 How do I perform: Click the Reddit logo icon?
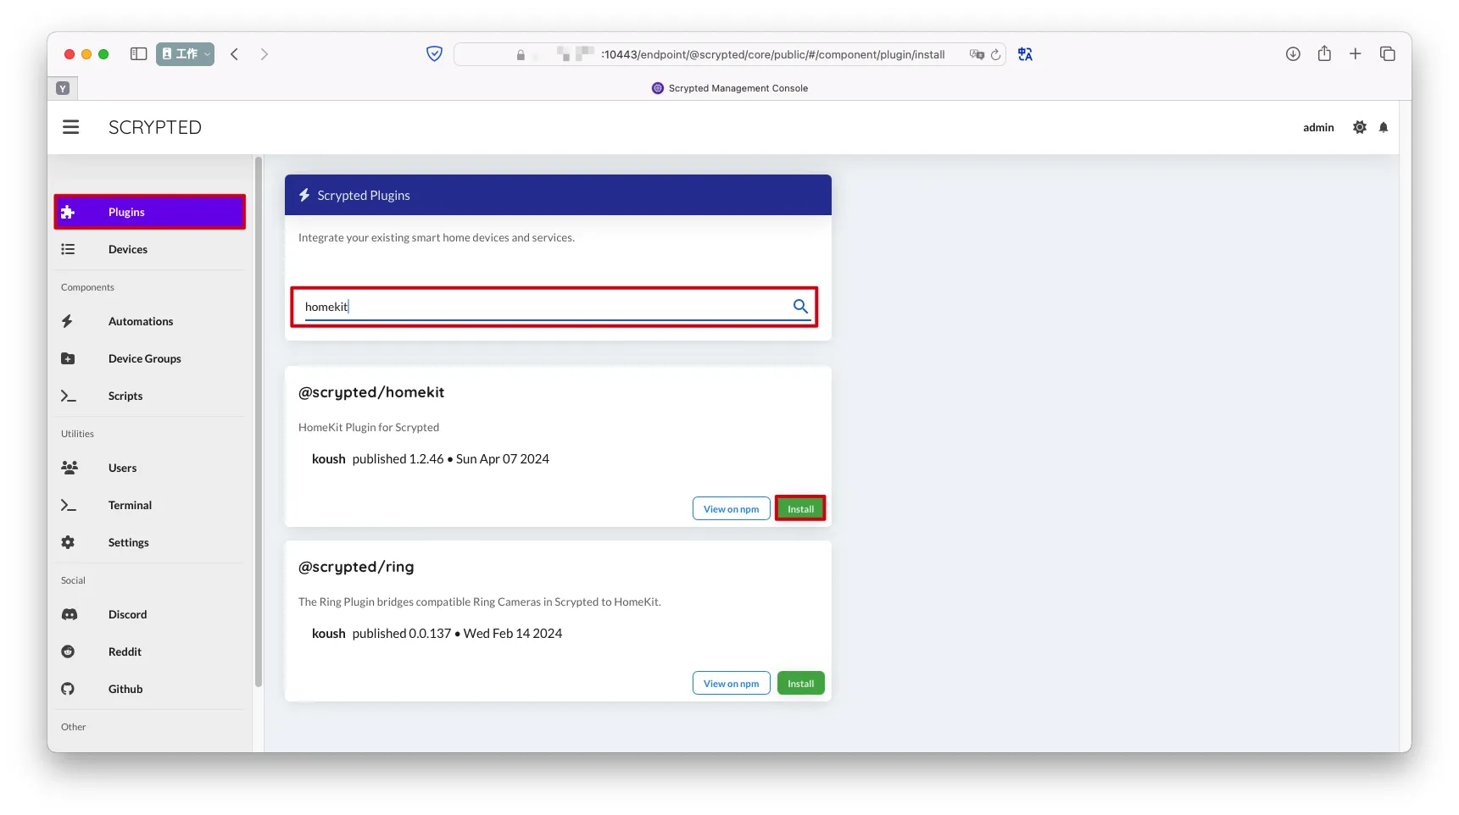tap(68, 651)
